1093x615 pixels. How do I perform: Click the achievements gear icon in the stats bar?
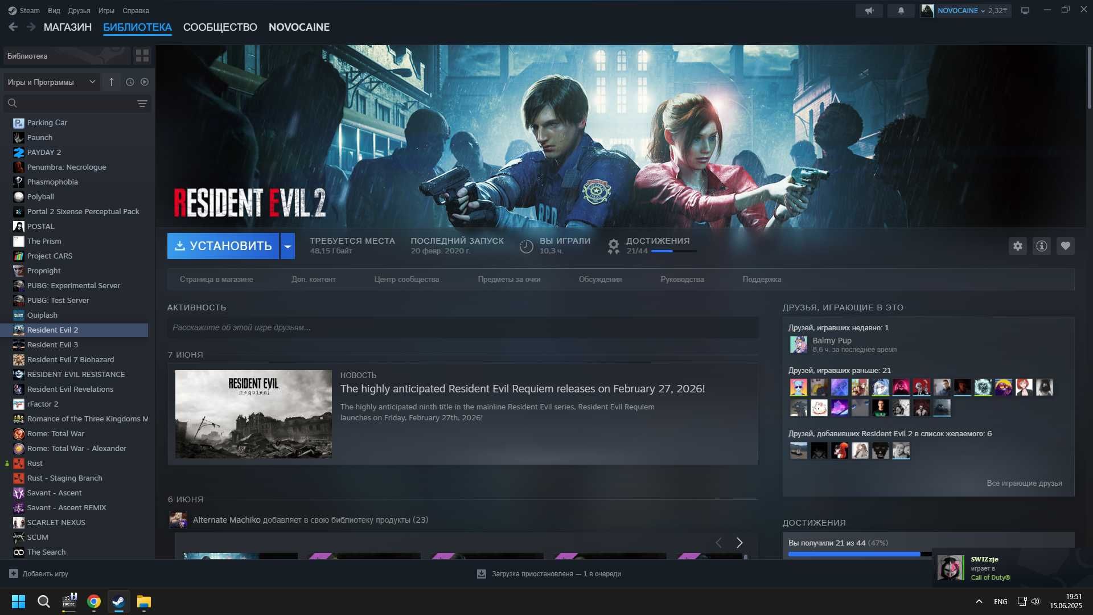click(x=613, y=246)
